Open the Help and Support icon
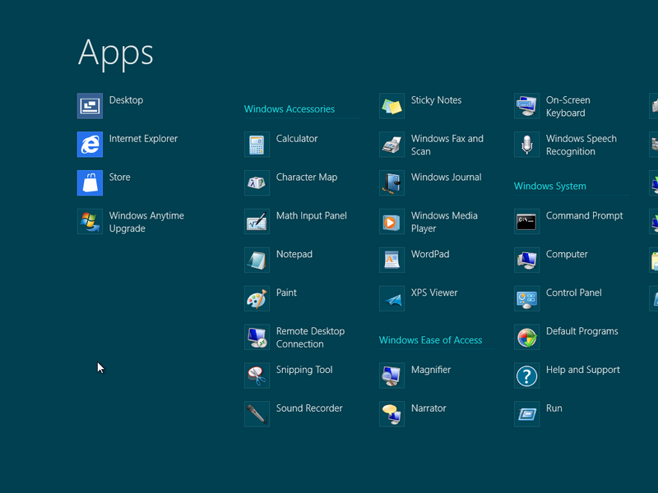Image resolution: width=658 pixels, height=493 pixels. point(526,376)
